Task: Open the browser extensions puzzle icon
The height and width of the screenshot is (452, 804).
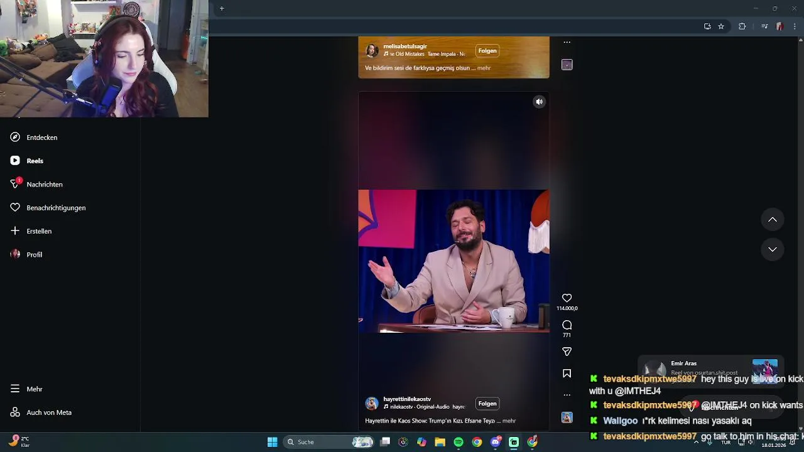Action: point(742,26)
